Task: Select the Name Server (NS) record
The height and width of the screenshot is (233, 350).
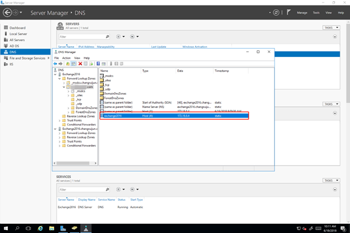Action: tap(174, 107)
